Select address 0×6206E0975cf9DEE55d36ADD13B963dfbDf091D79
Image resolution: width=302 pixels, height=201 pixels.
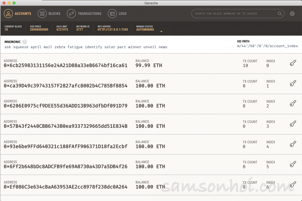click(65, 106)
